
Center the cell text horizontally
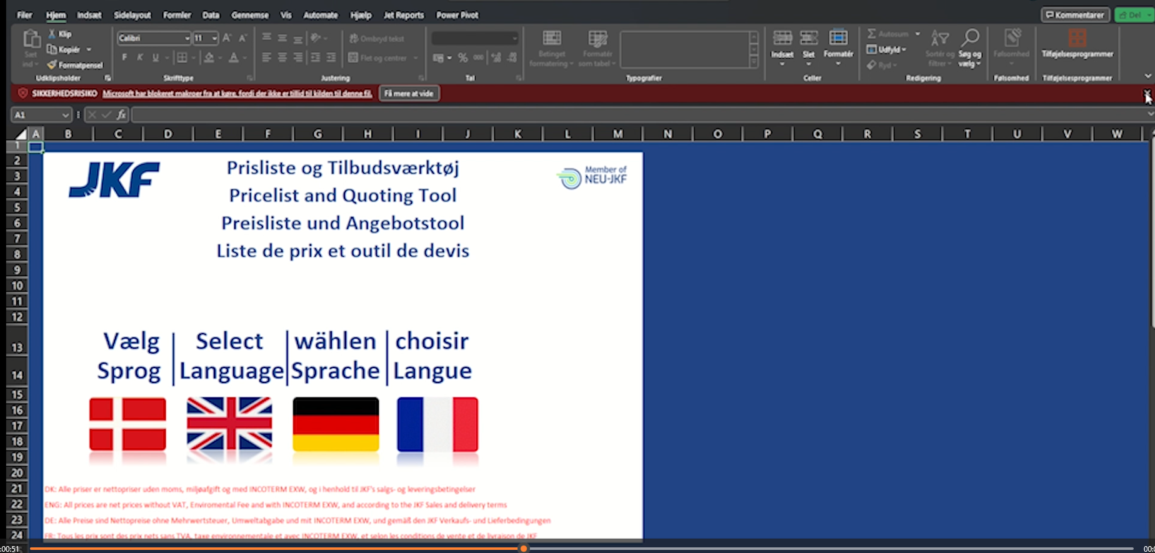(282, 57)
